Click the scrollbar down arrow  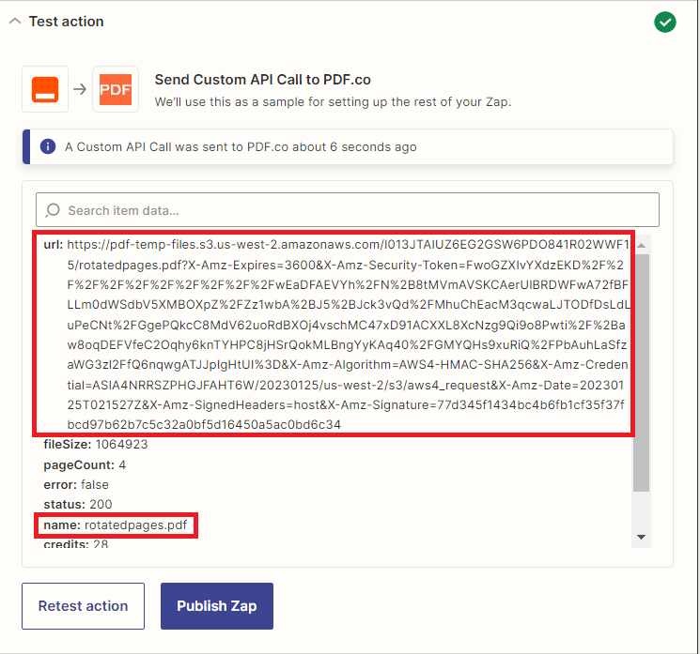[x=642, y=537]
